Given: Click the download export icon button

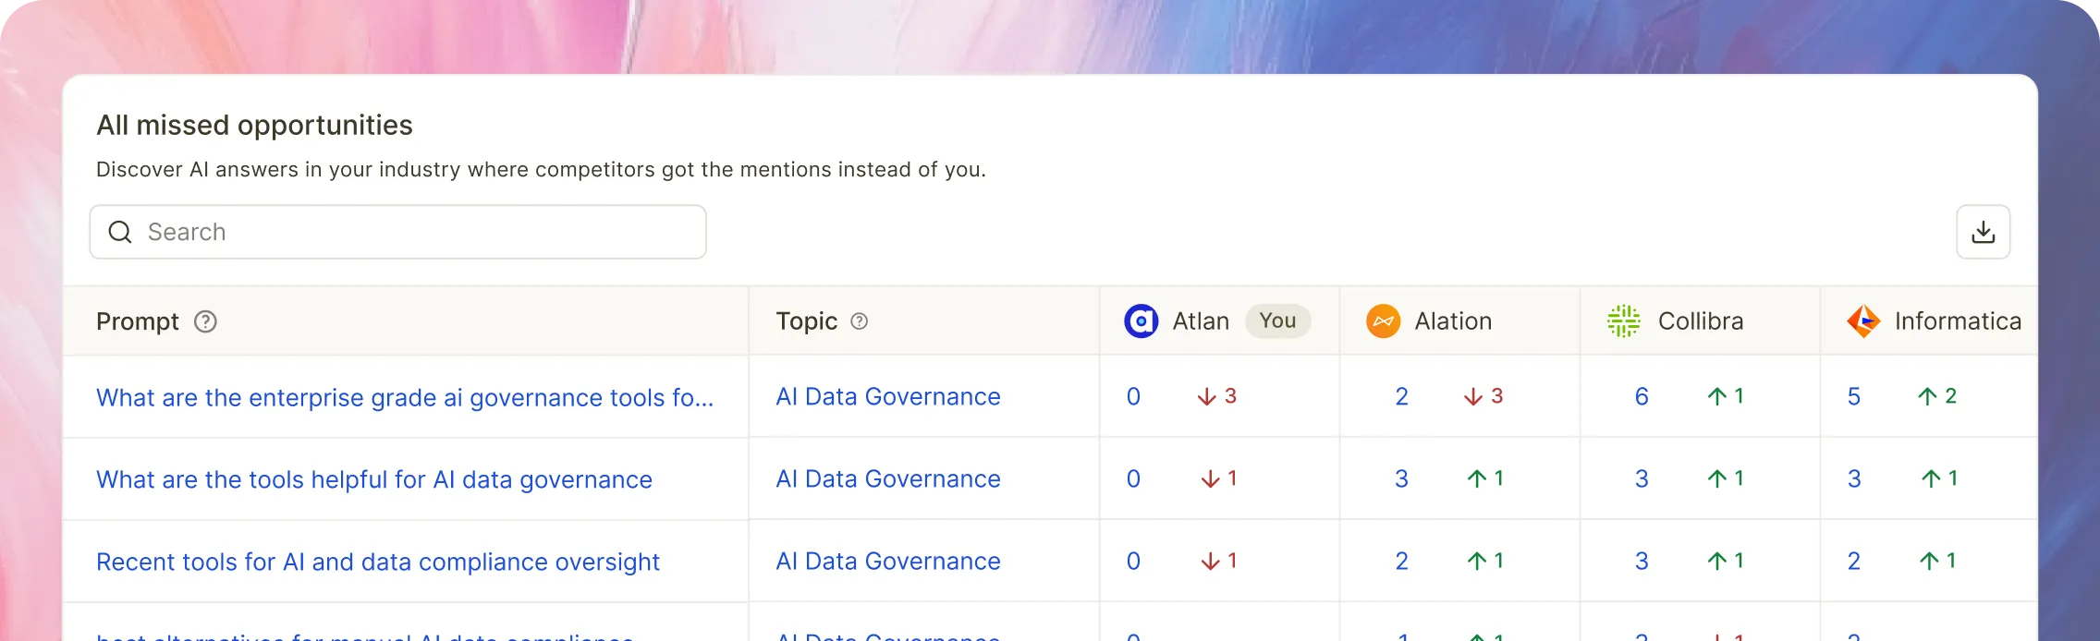Looking at the screenshot, I should (1983, 232).
